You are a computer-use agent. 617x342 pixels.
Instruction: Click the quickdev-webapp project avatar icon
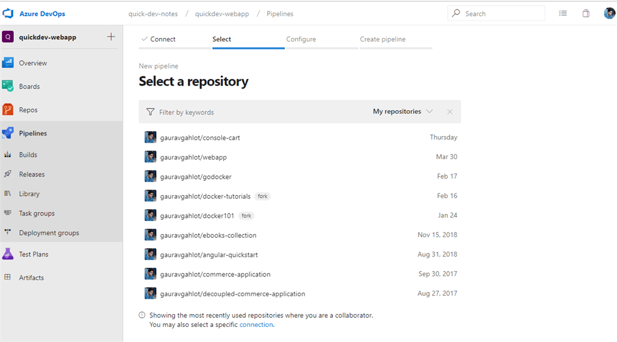8,37
